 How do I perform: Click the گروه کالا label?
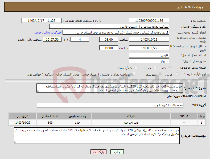click(x=199, y=105)
